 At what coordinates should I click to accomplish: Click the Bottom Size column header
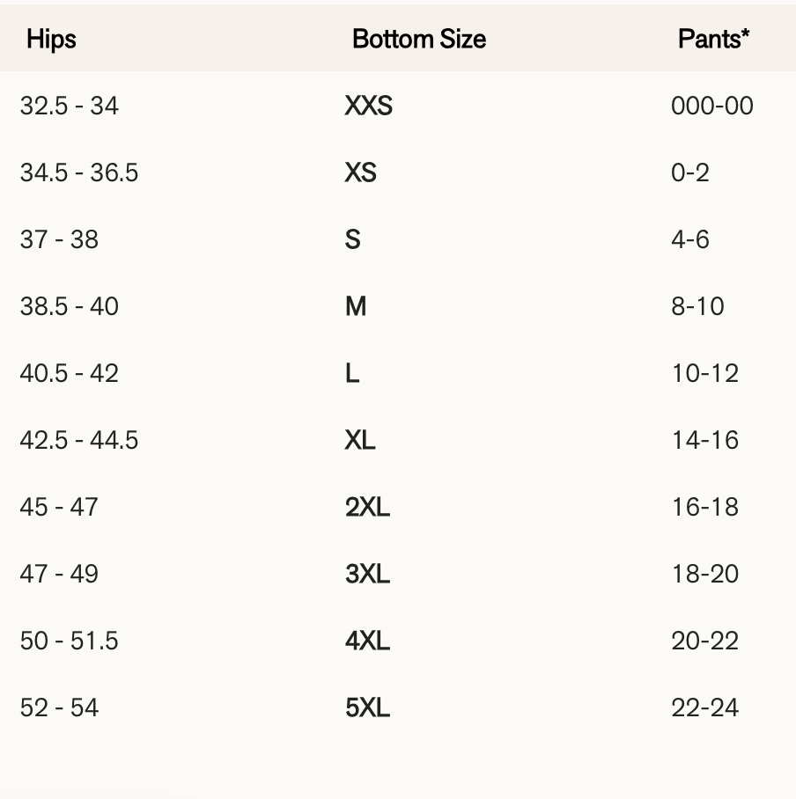pyautogui.click(x=418, y=39)
